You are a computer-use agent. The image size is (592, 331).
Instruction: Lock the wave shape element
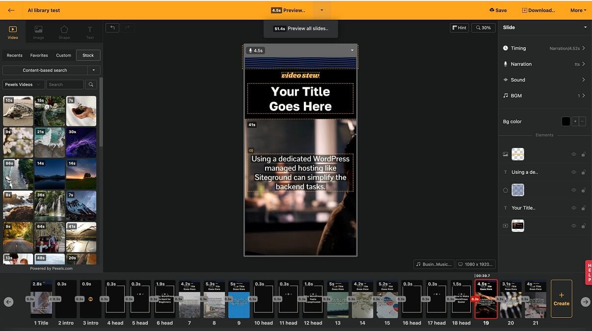tap(583, 190)
